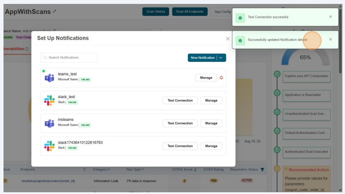
Task: Manage the msteams notification
Action: click(x=211, y=123)
